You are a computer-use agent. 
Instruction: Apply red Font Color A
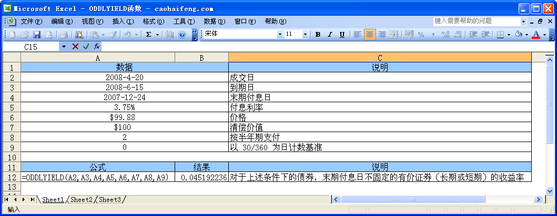(536, 35)
